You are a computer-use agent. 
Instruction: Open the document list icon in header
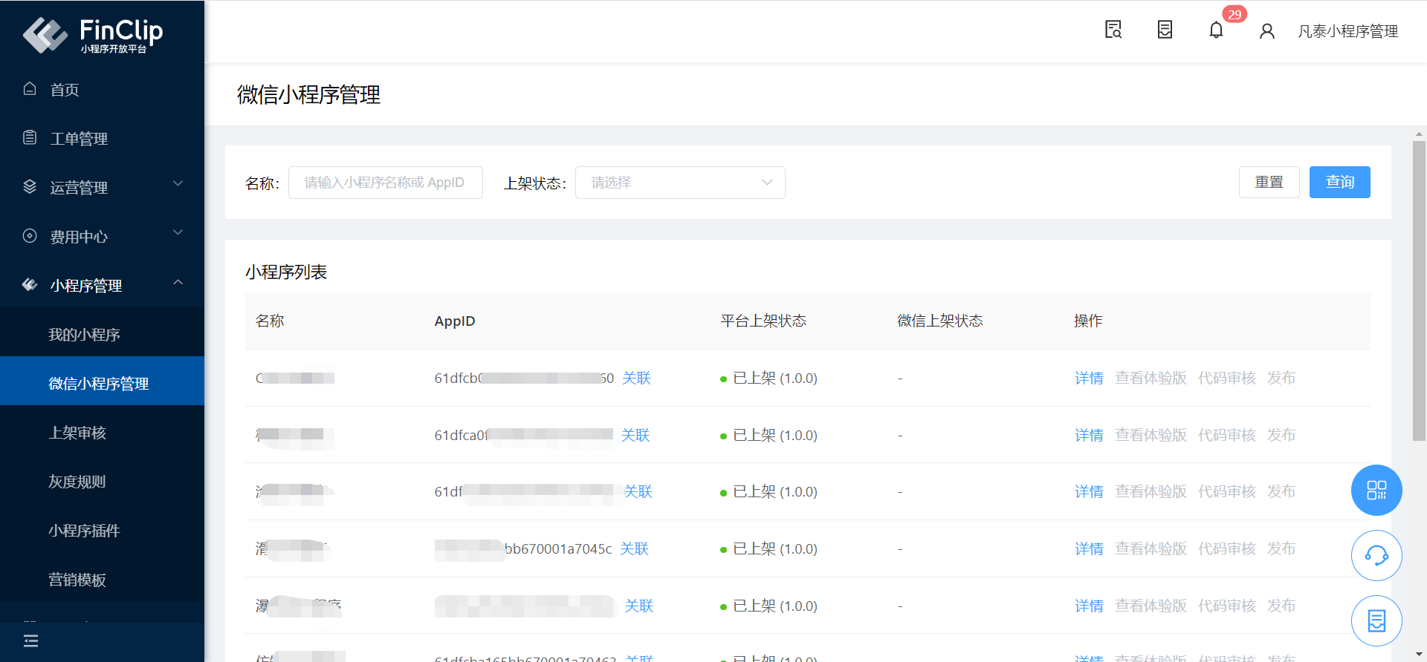[1165, 30]
